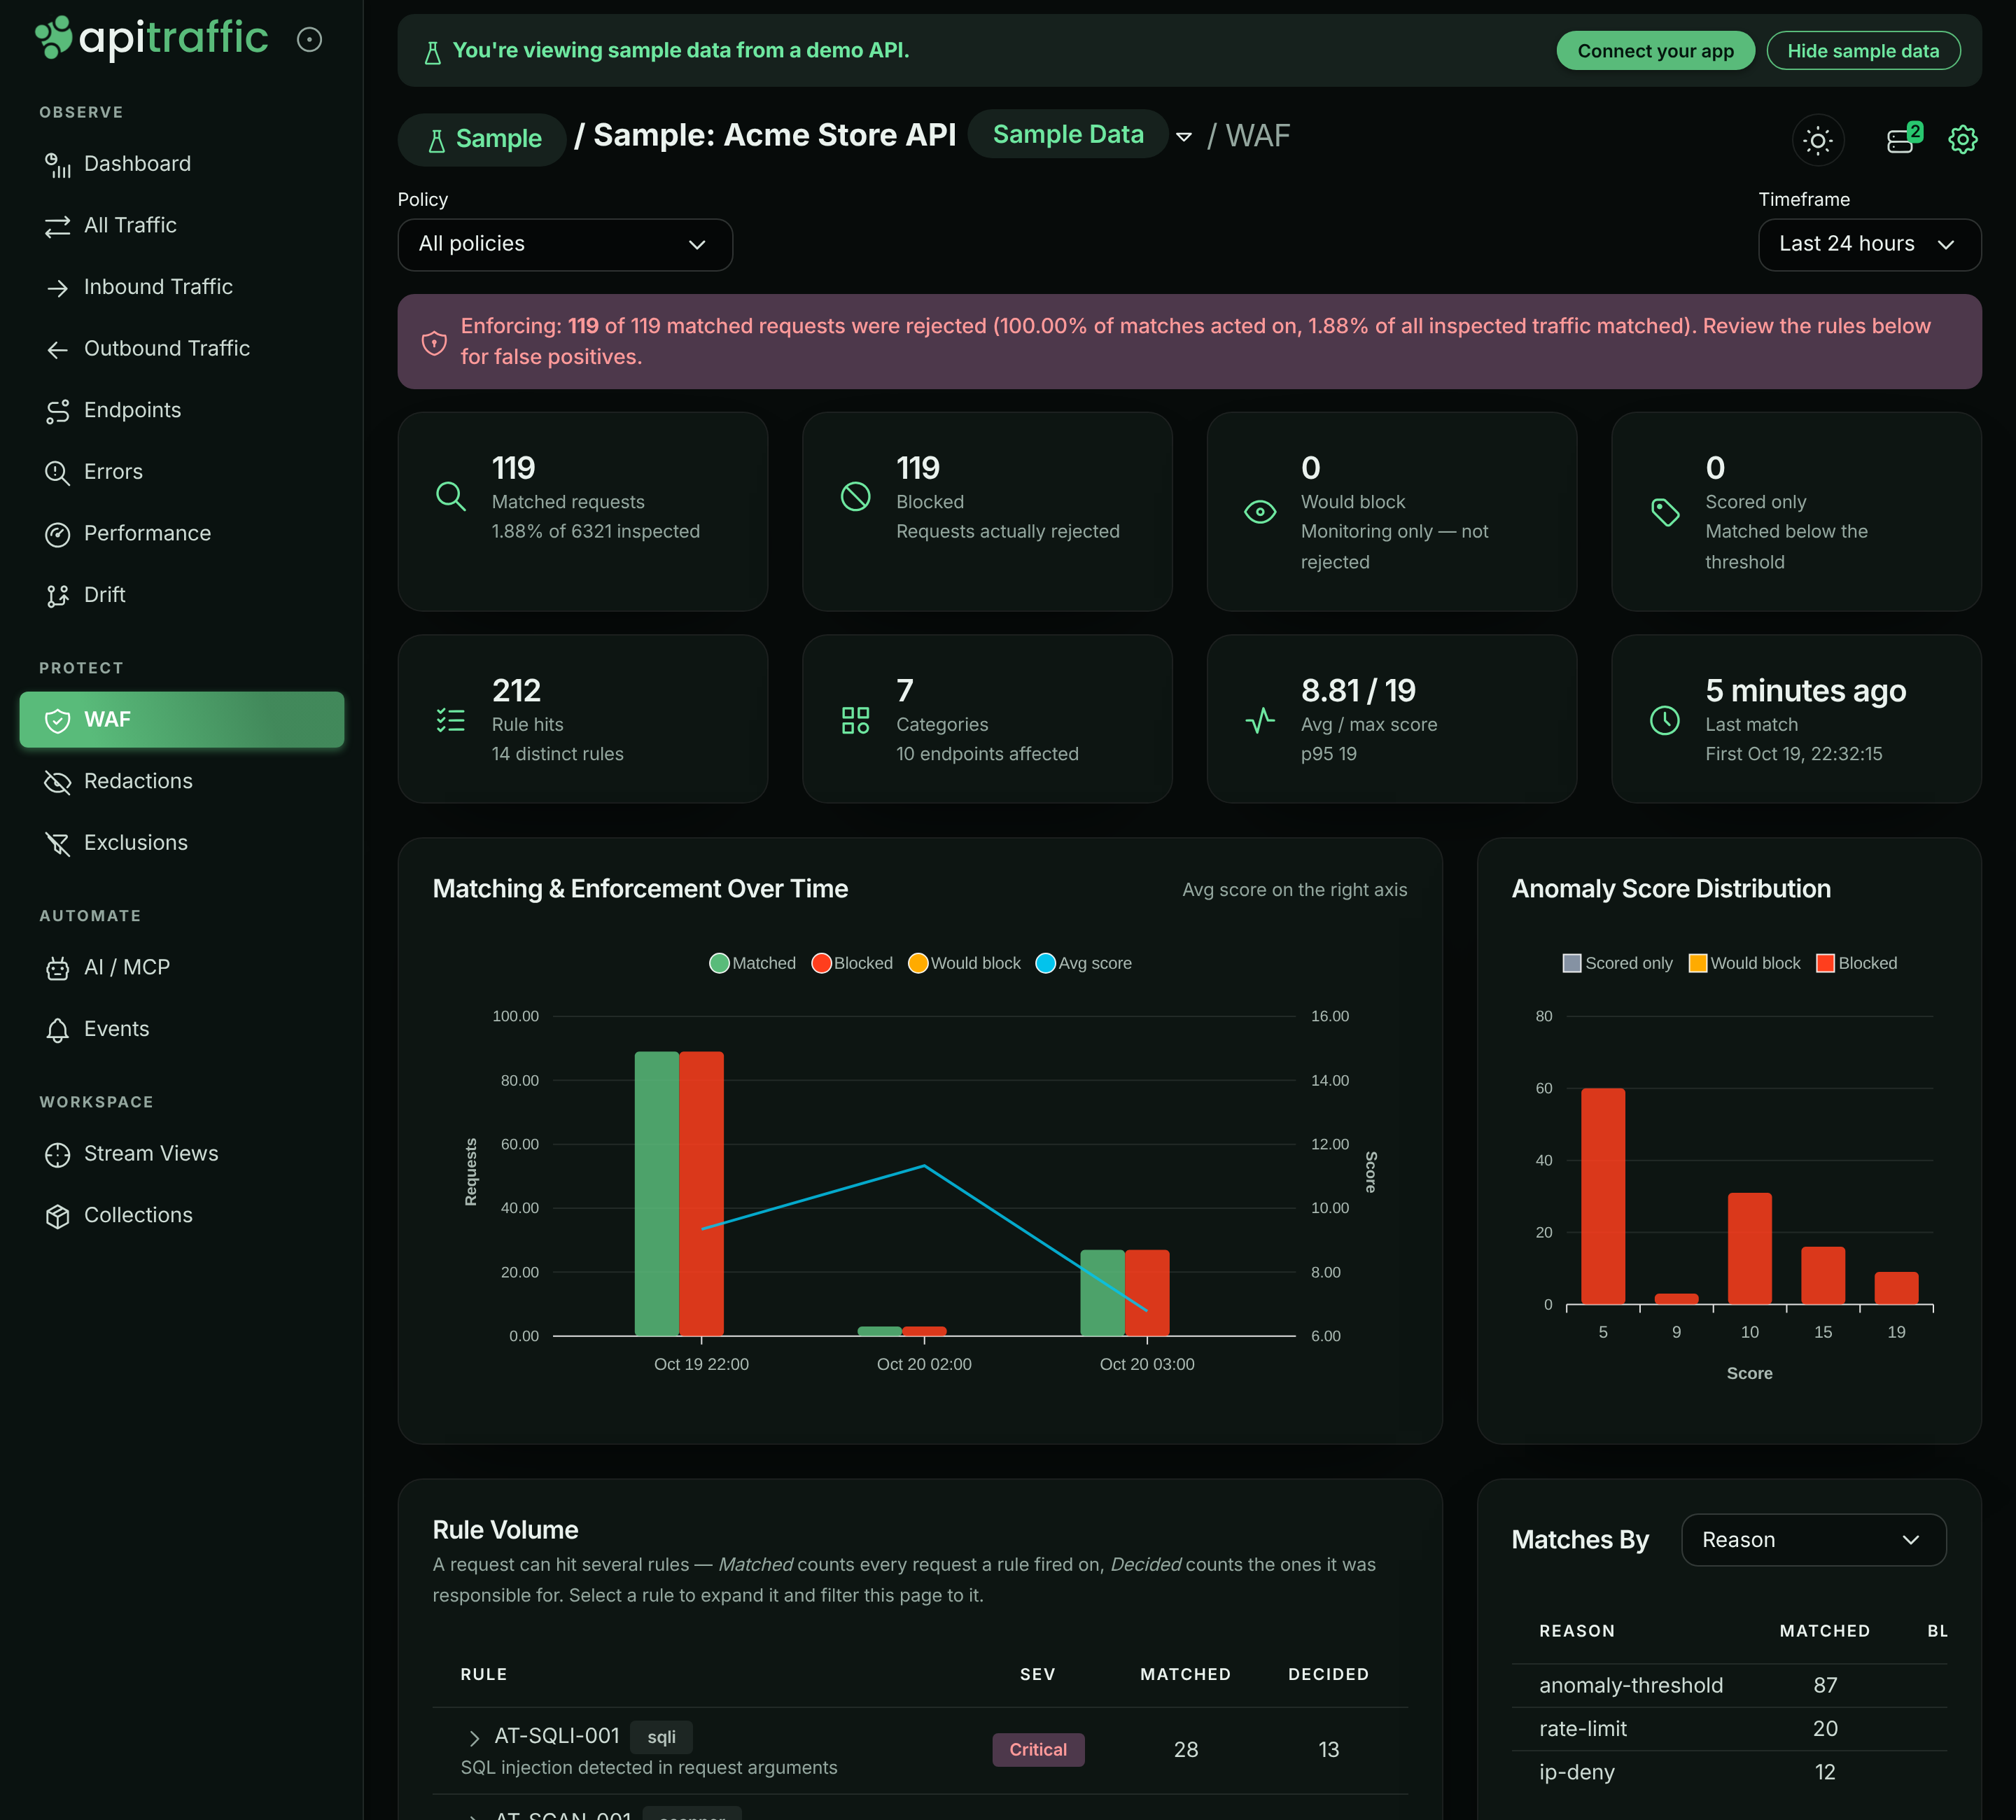Click the Sample Data tag

(1068, 135)
